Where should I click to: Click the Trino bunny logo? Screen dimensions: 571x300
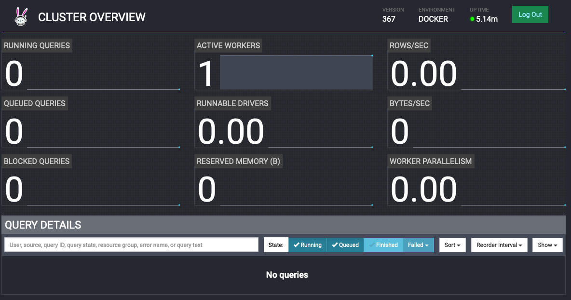tap(21, 17)
